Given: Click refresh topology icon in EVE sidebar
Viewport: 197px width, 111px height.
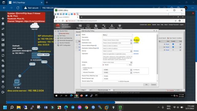Looking at the screenshot, I should 3,55.
